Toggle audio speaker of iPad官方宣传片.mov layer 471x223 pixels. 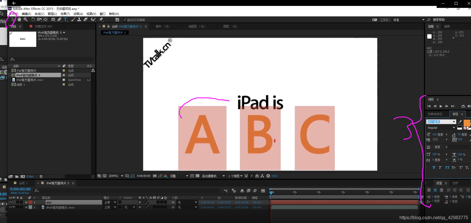coord(14,207)
